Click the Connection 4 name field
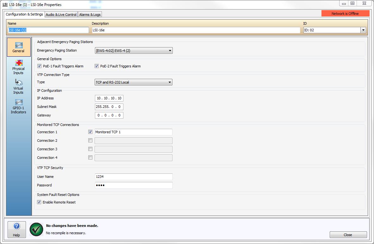This screenshot has width=374, height=244. coord(133,158)
